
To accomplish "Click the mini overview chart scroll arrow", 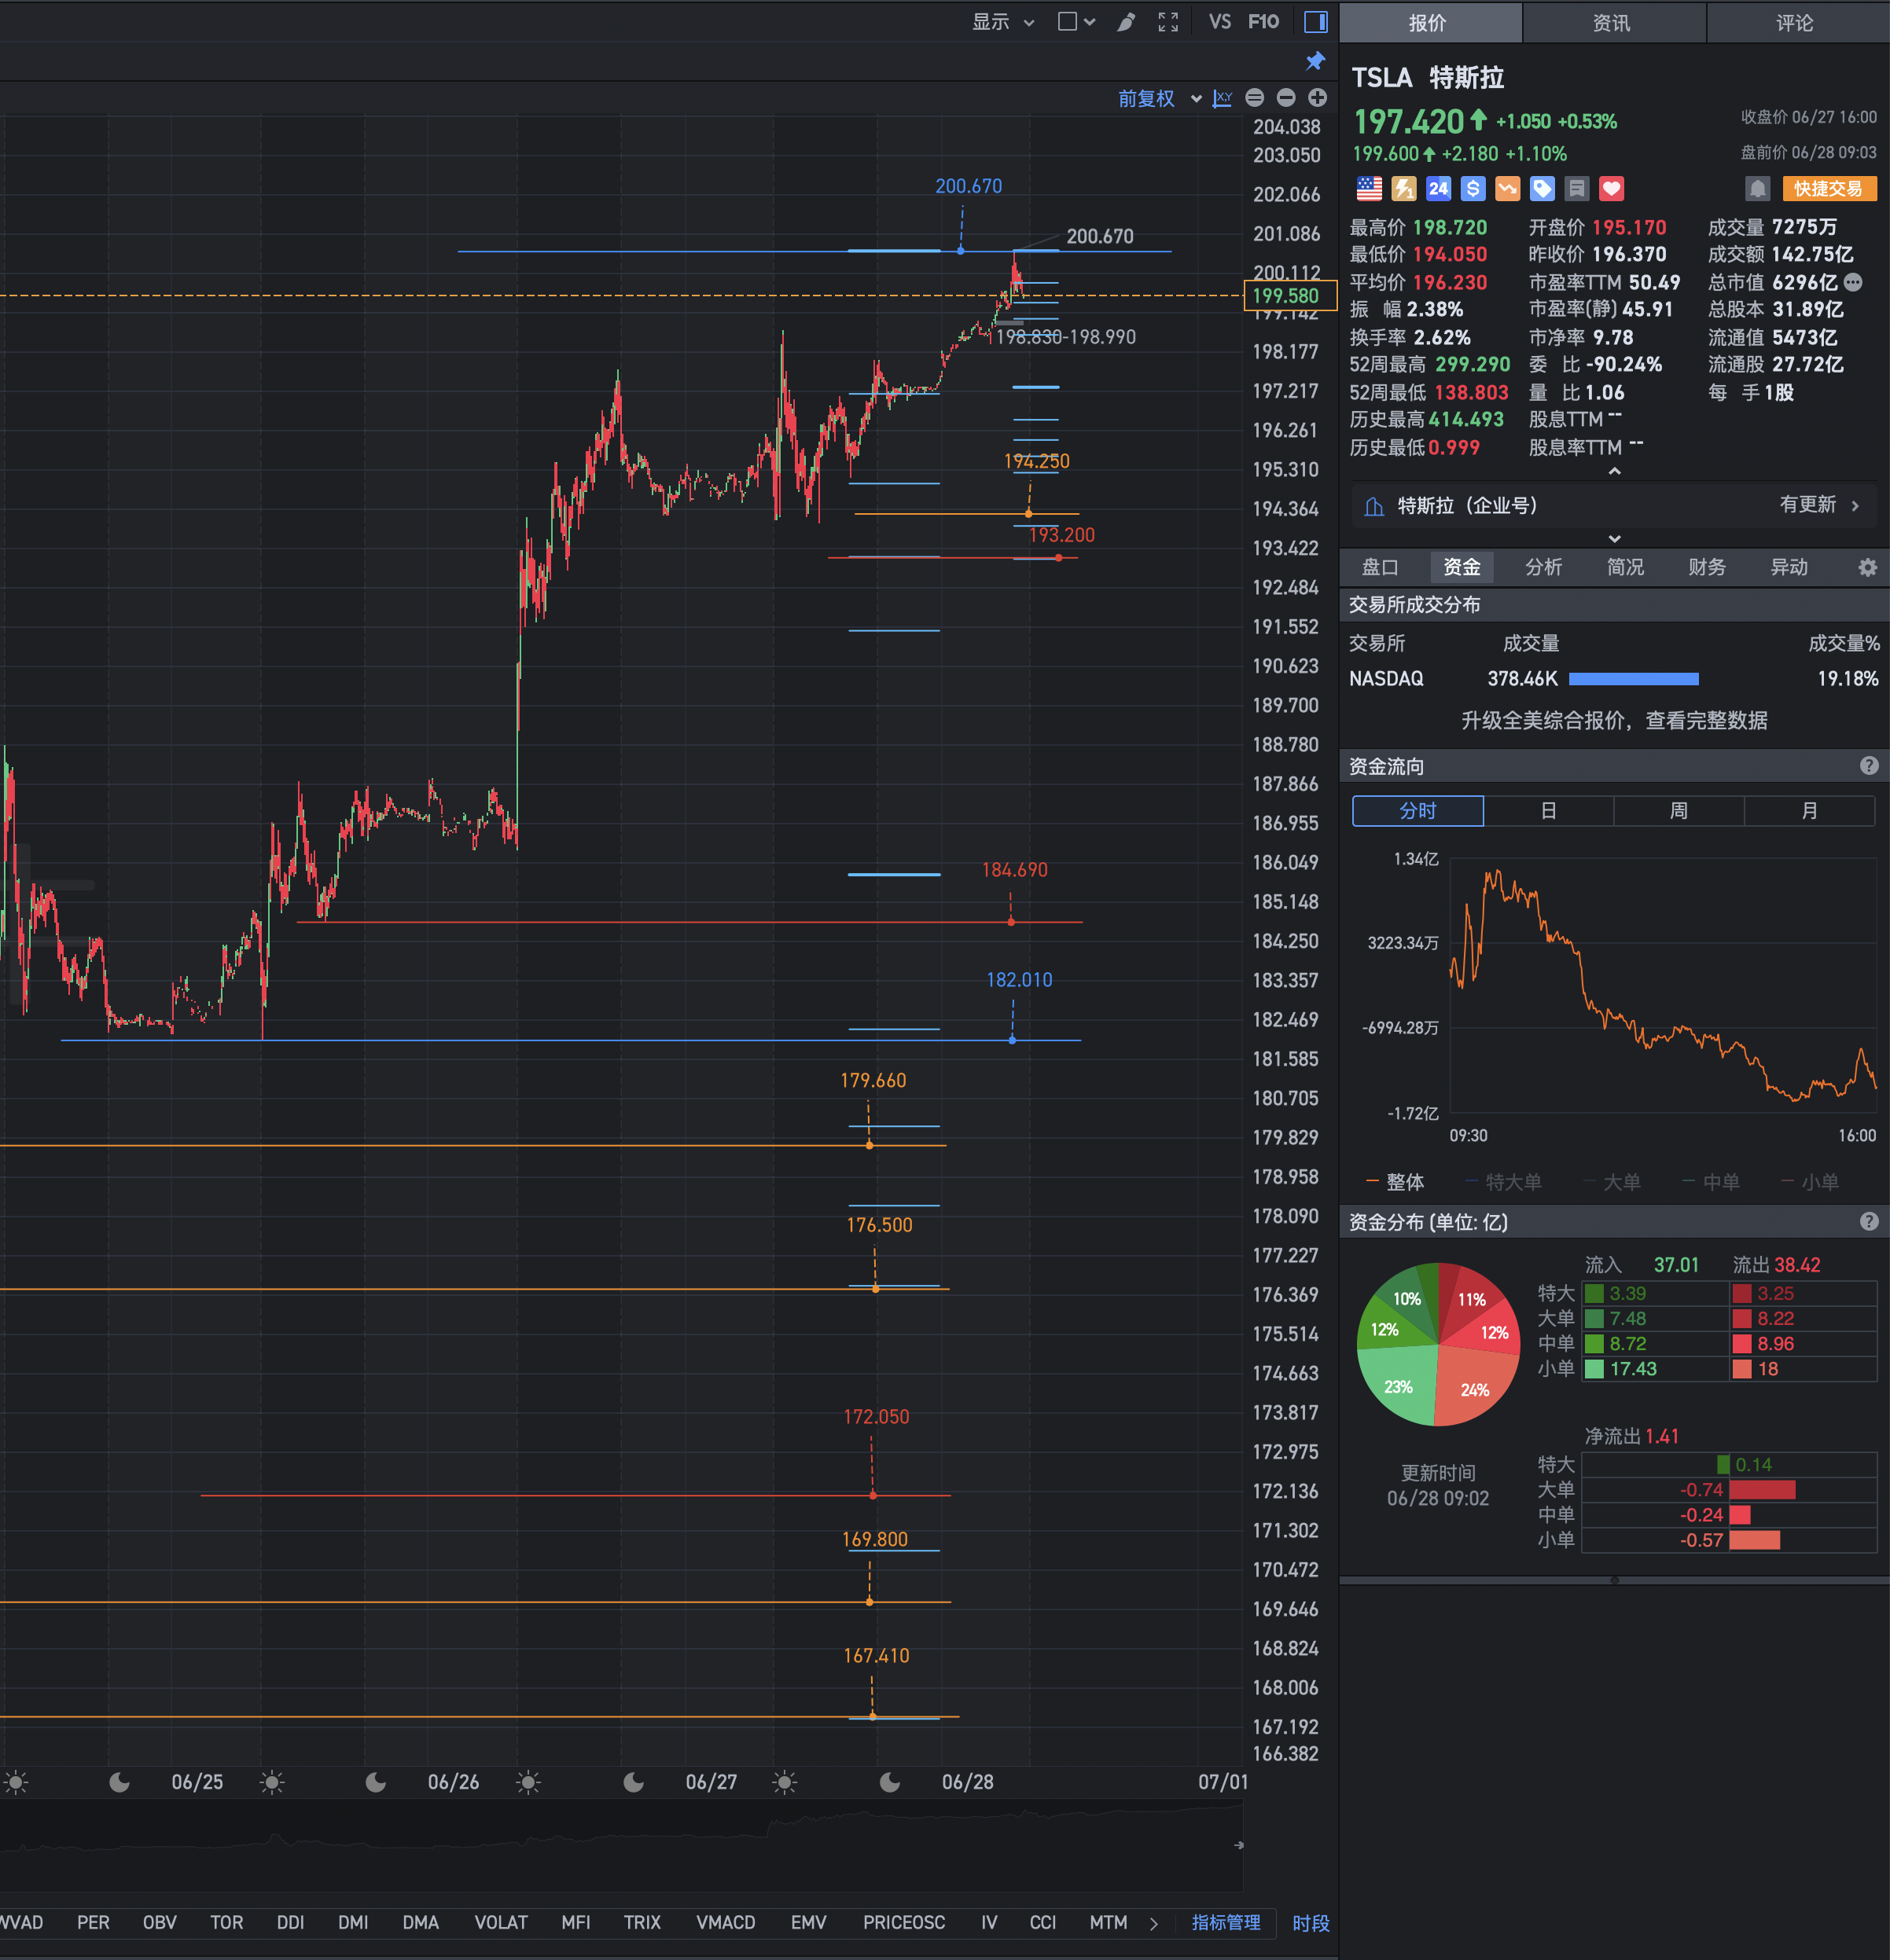I will [x=1239, y=1846].
